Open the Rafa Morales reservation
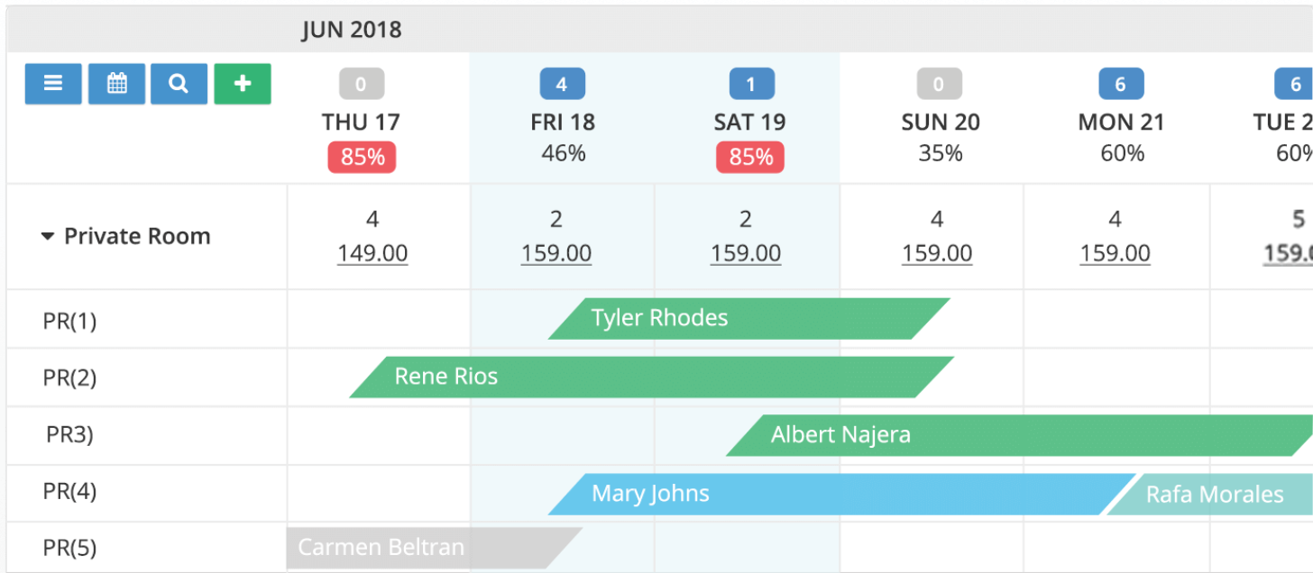1313x573 pixels. pyautogui.click(x=1215, y=495)
